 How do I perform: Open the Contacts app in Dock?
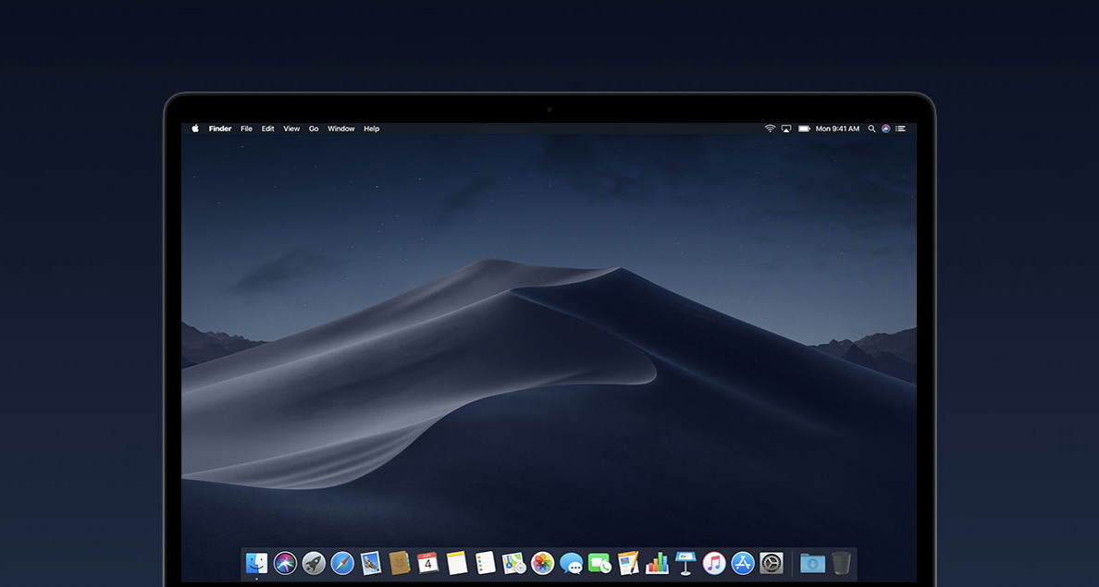tap(400, 563)
